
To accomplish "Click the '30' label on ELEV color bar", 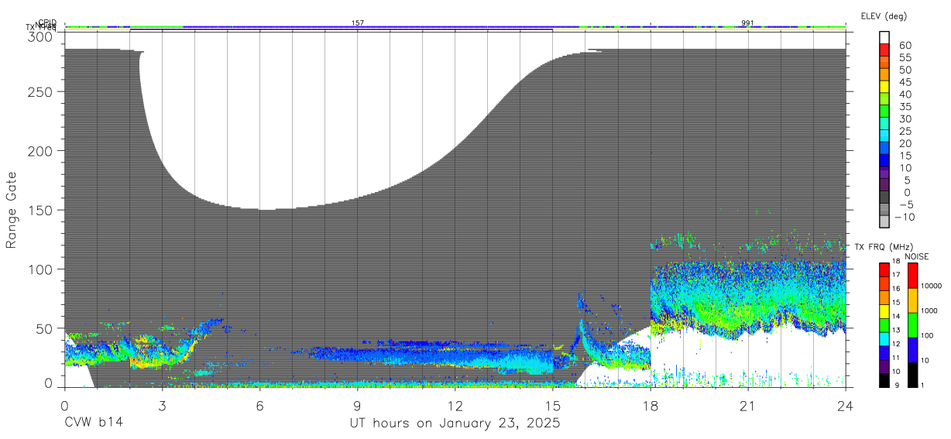I will click(905, 119).
